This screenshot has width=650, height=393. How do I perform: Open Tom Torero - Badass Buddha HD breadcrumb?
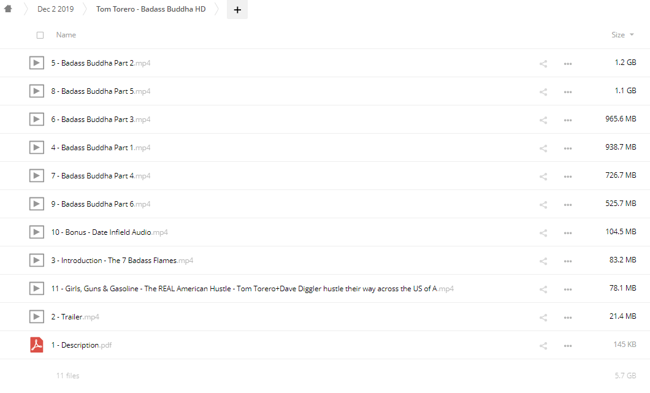[x=151, y=9]
